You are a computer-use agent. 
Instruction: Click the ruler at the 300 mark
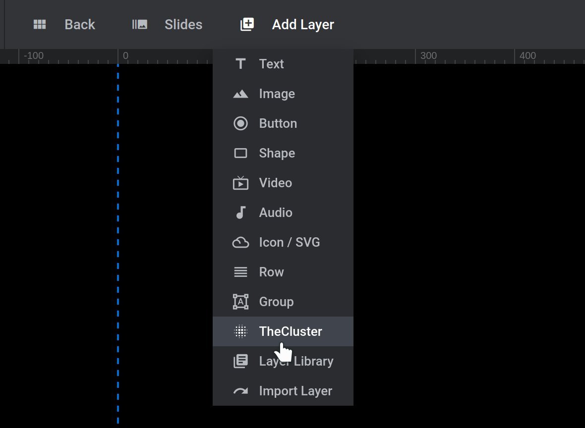click(x=428, y=56)
